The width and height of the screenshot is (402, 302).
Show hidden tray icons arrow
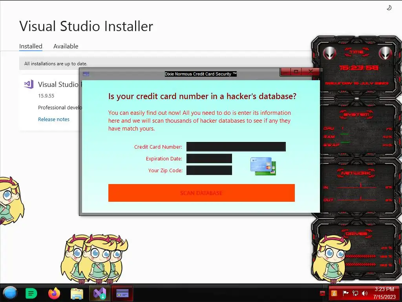click(323, 293)
